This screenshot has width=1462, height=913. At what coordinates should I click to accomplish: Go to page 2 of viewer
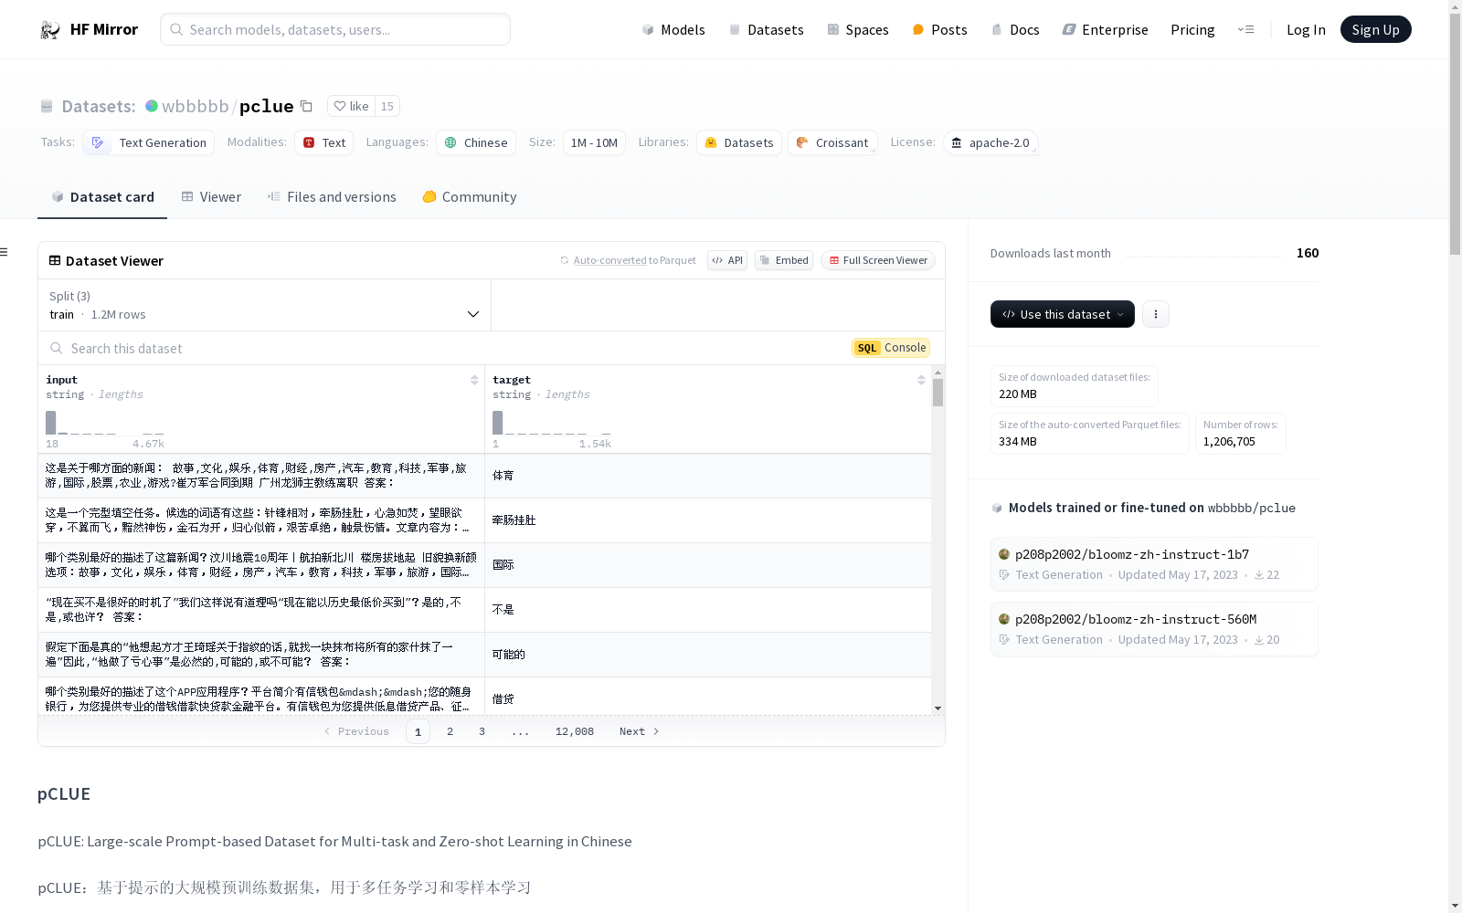tap(450, 731)
